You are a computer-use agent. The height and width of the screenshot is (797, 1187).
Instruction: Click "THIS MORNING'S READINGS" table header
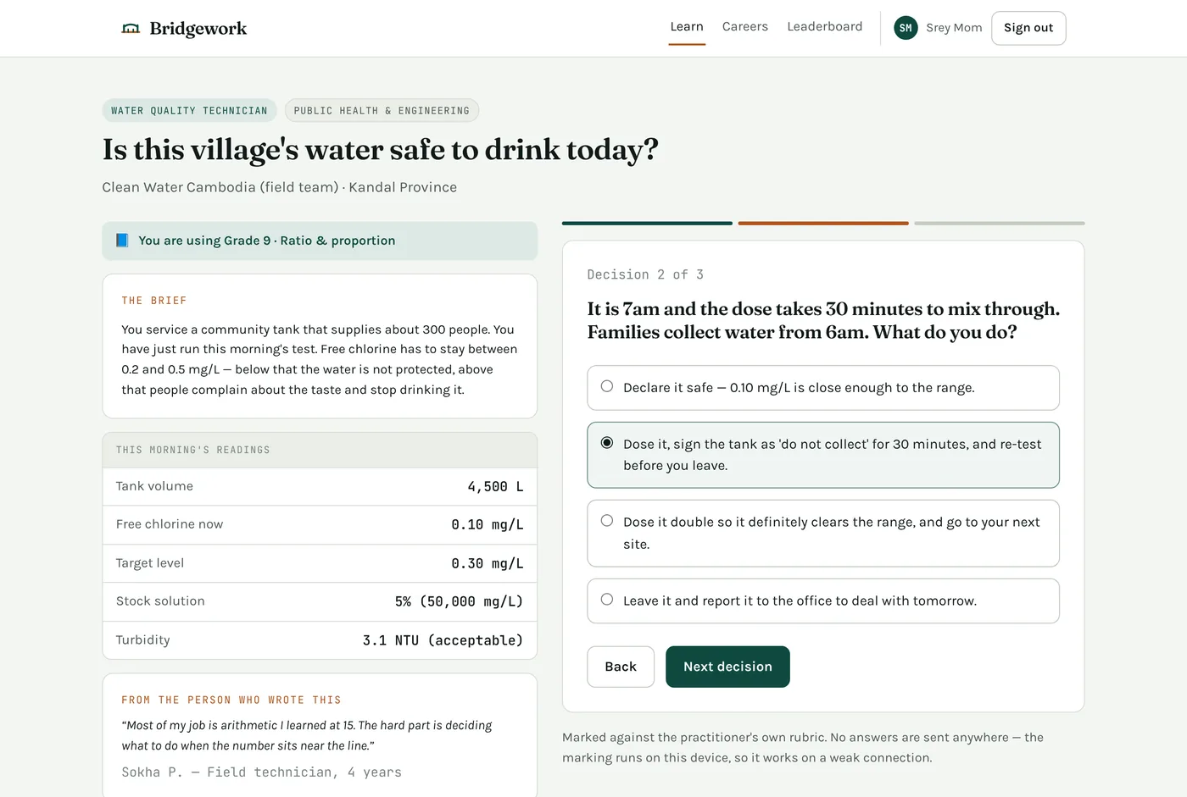193,450
